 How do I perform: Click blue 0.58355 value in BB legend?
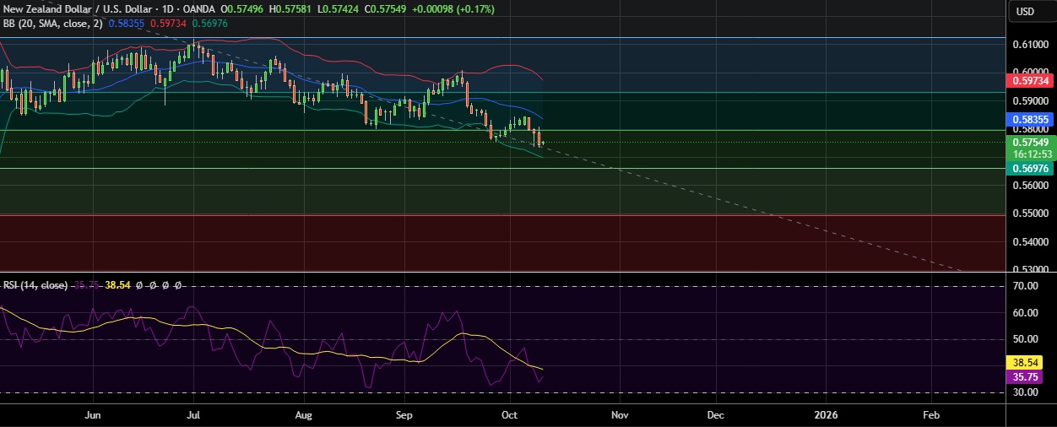point(127,23)
